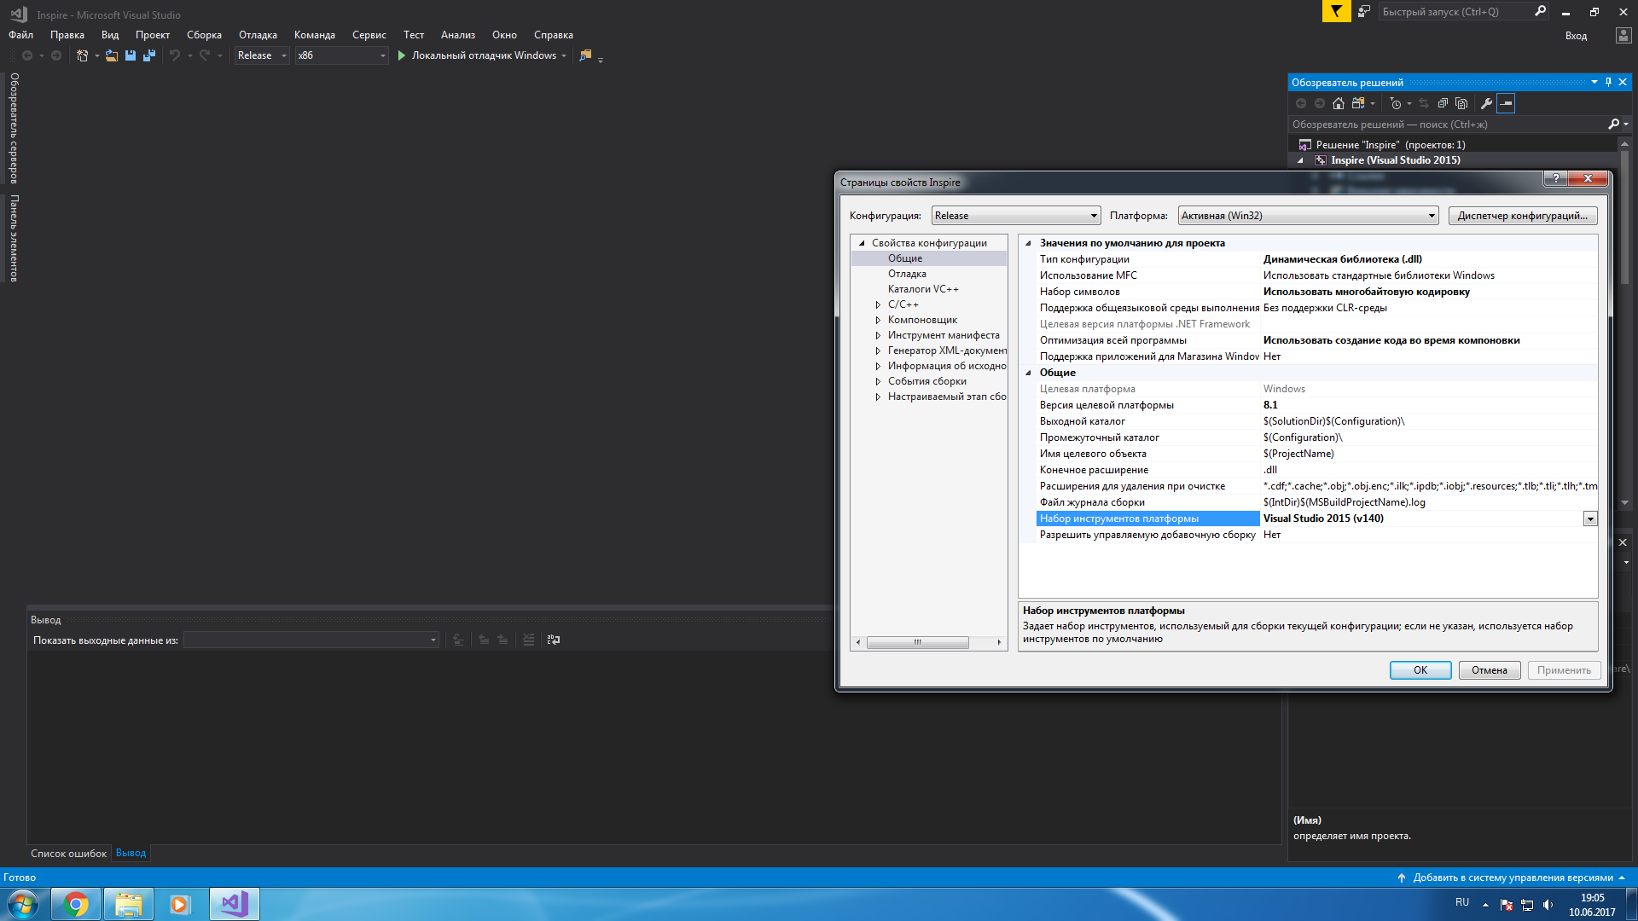Toggle auto-hide pin on Solution Explorer

pos(1608,82)
